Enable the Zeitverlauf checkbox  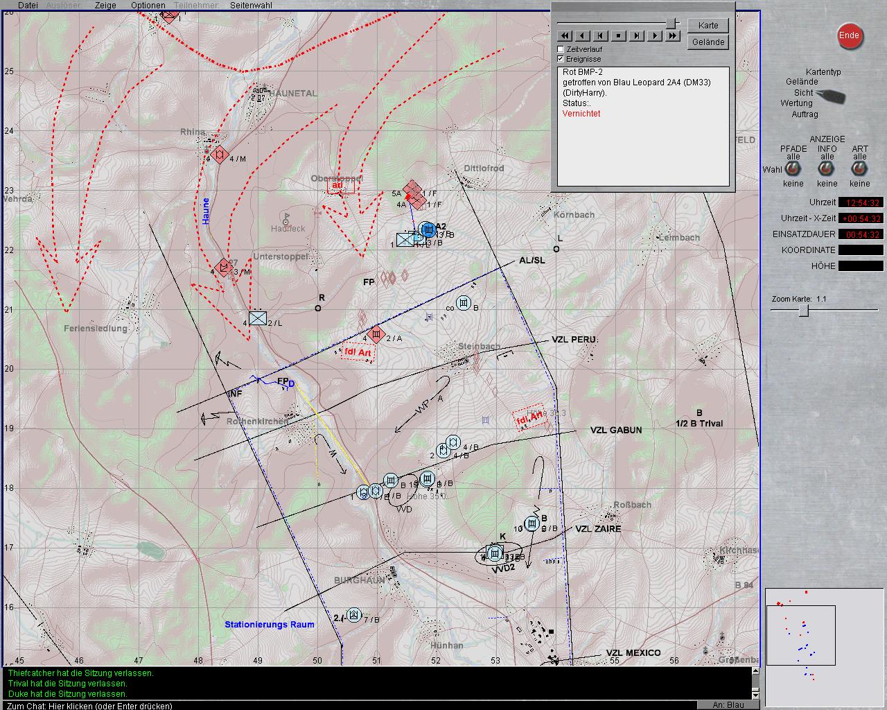tap(561, 49)
